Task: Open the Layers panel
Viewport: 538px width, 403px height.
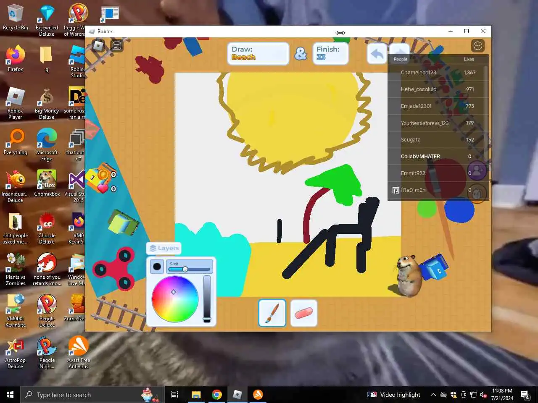Action: click(x=164, y=248)
